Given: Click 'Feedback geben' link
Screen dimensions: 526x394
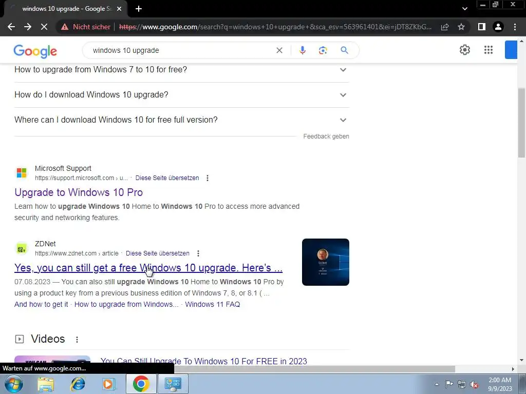Looking at the screenshot, I should point(326,136).
